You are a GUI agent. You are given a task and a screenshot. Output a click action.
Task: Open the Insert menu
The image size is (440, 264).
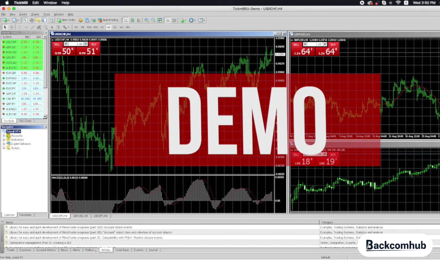click(x=23, y=14)
